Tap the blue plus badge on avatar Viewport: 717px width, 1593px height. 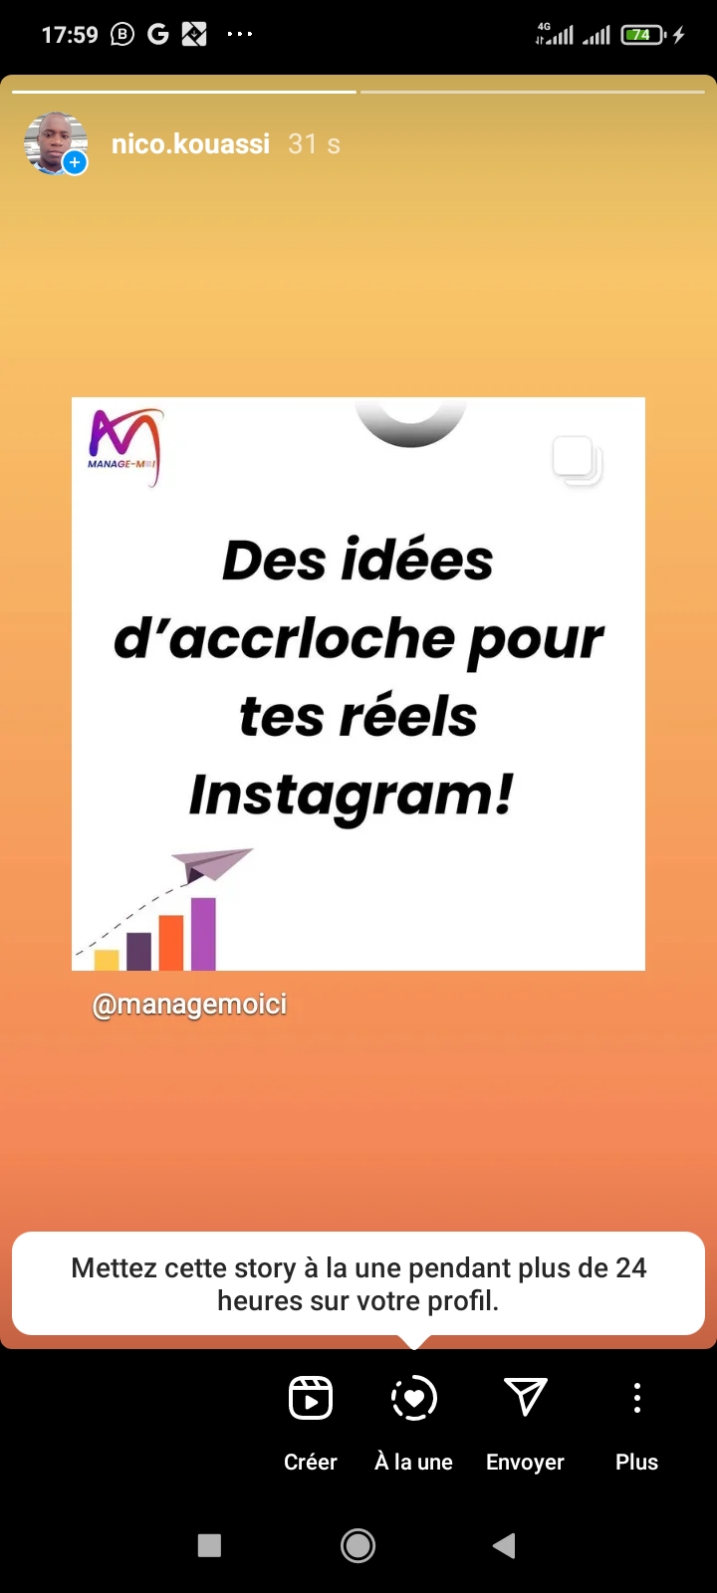tap(75, 162)
